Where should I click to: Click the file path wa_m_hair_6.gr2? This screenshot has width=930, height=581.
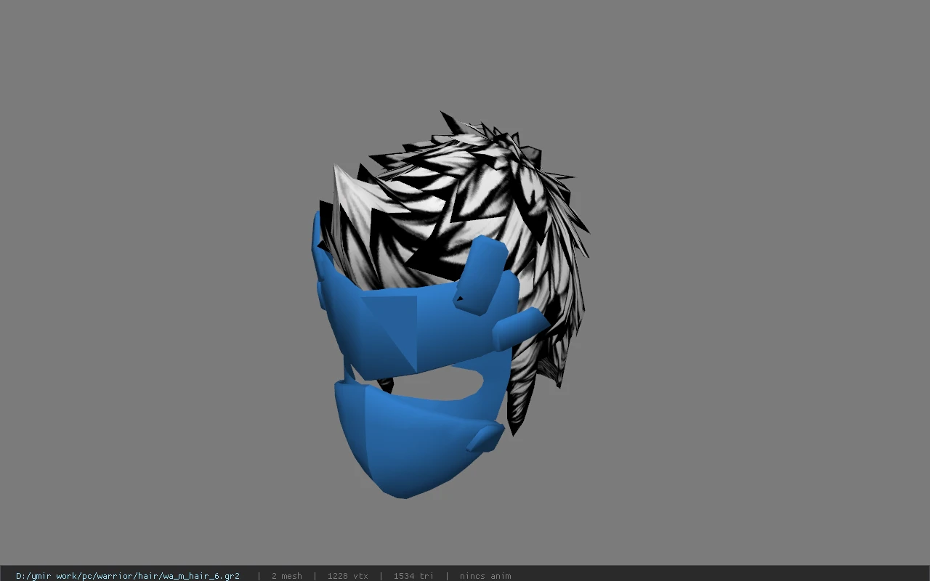pos(128,576)
